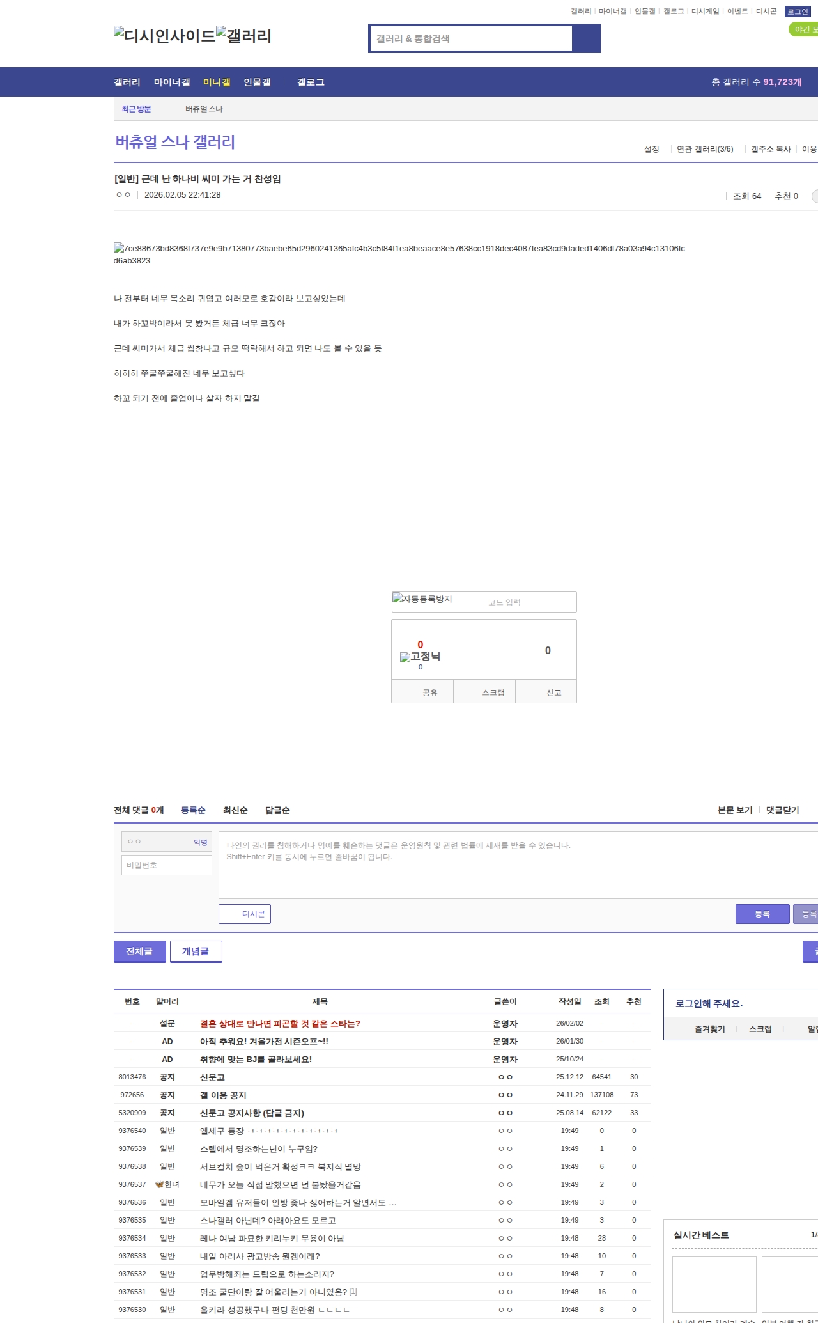Click the 공유 button
The width and height of the screenshot is (818, 1323).
(422, 692)
